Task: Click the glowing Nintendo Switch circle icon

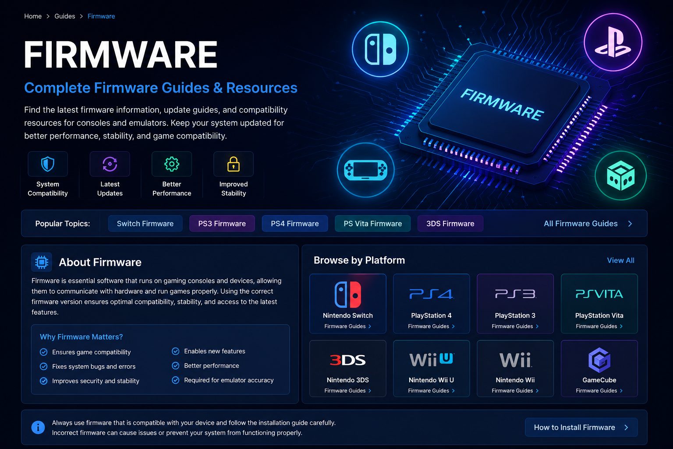Action: (x=380, y=49)
